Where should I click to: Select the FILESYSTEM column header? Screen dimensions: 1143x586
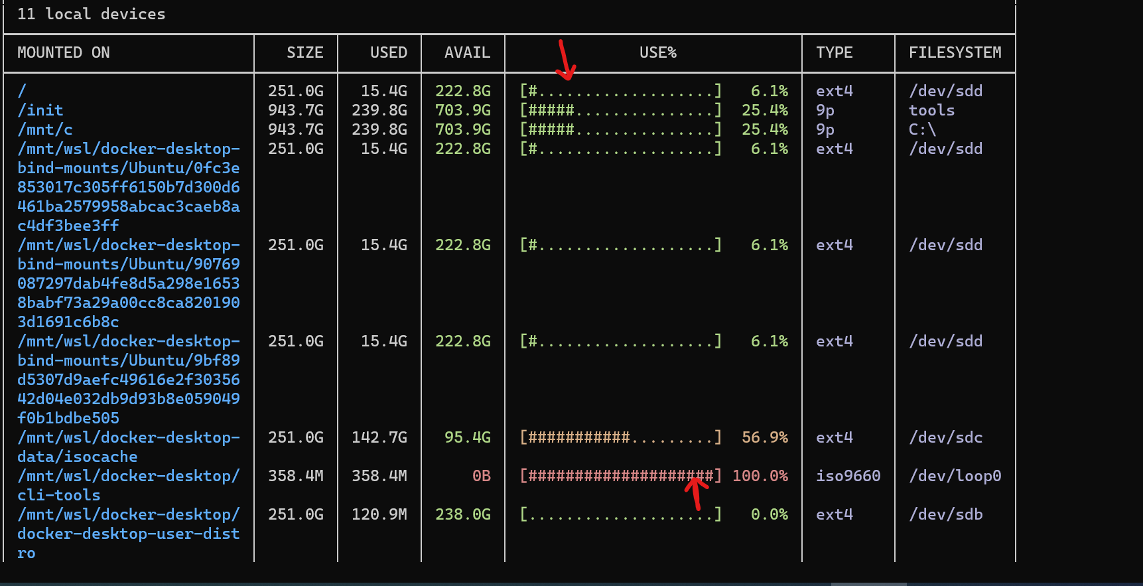pos(955,52)
